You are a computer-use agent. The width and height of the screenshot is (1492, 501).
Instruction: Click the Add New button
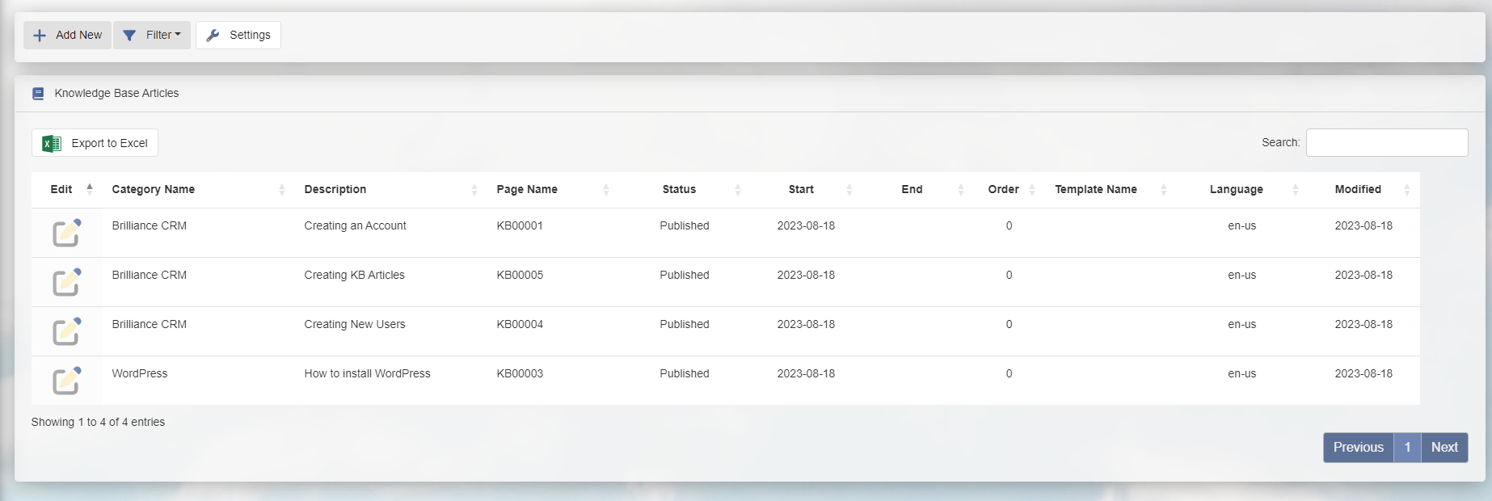coord(67,35)
